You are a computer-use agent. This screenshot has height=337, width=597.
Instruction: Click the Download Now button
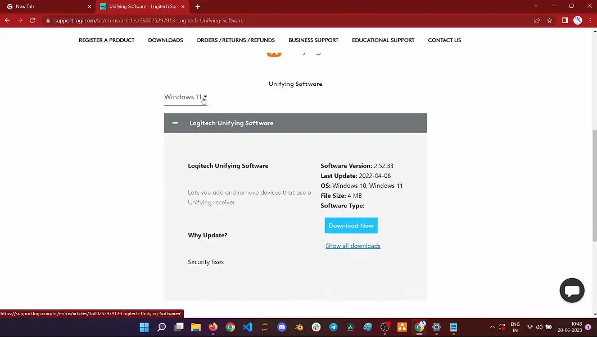click(351, 225)
